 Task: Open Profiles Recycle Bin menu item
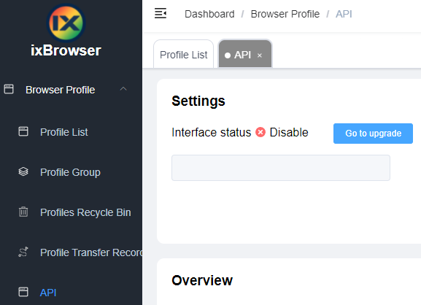point(85,212)
